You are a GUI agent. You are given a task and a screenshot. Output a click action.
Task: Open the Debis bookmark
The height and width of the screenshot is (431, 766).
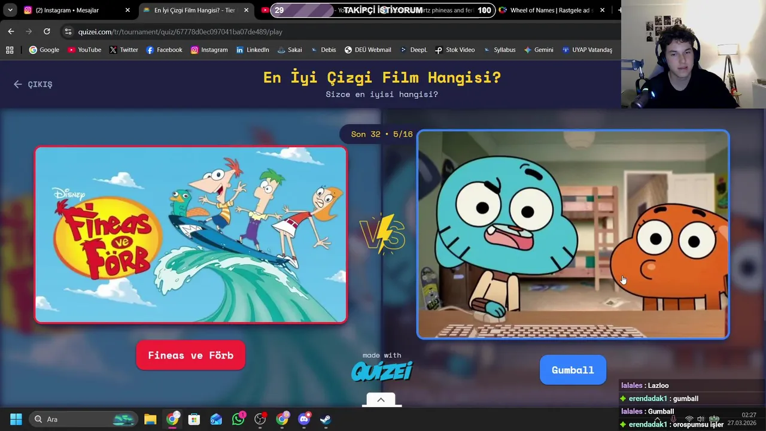point(323,50)
